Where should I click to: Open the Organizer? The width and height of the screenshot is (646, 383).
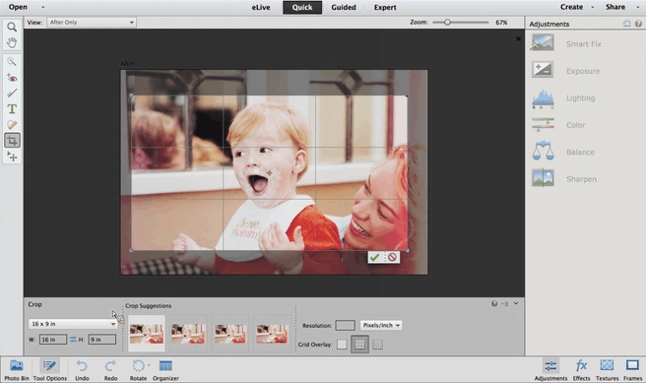pos(165,370)
